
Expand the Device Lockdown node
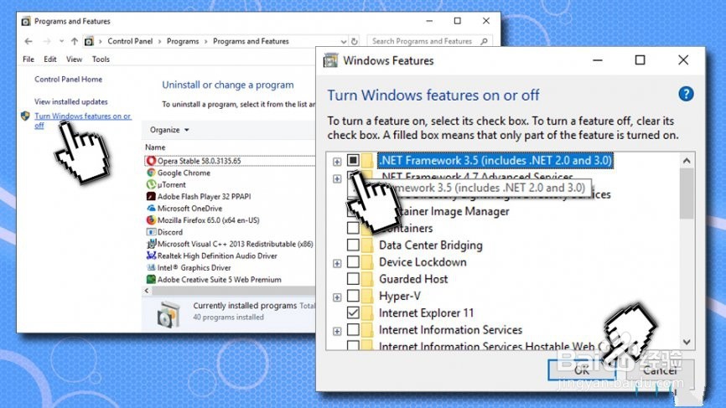(337, 263)
